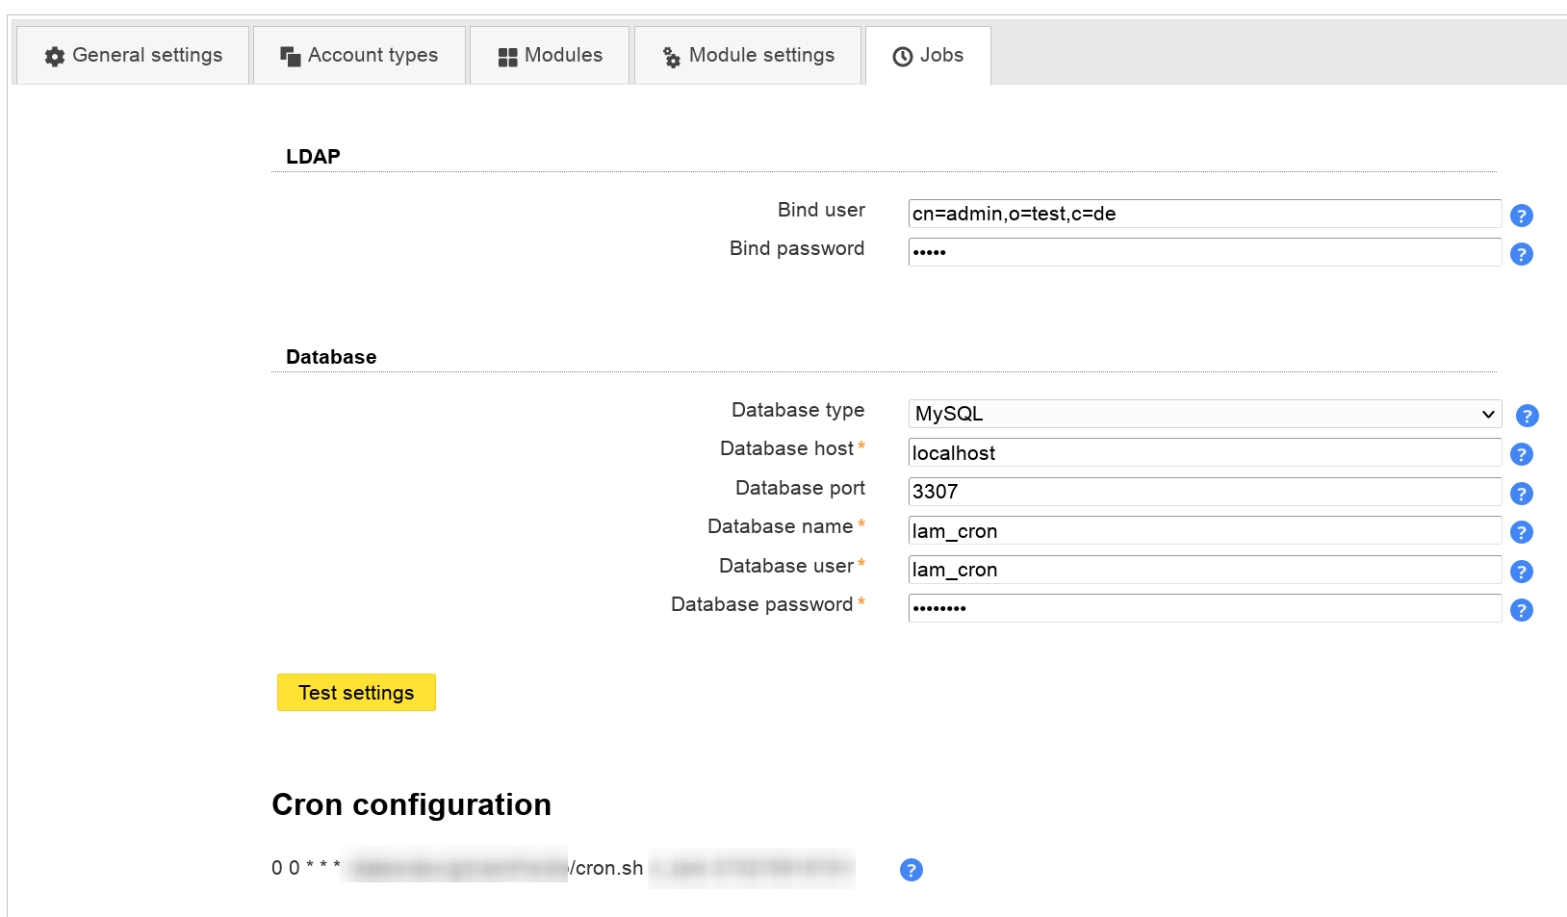The height and width of the screenshot is (917, 1567).
Task: Select the Database port input box
Action: (x=1203, y=492)
